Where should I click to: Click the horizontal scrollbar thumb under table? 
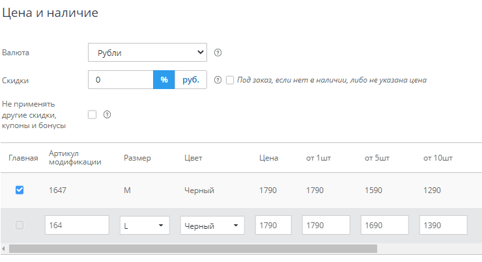193,248
